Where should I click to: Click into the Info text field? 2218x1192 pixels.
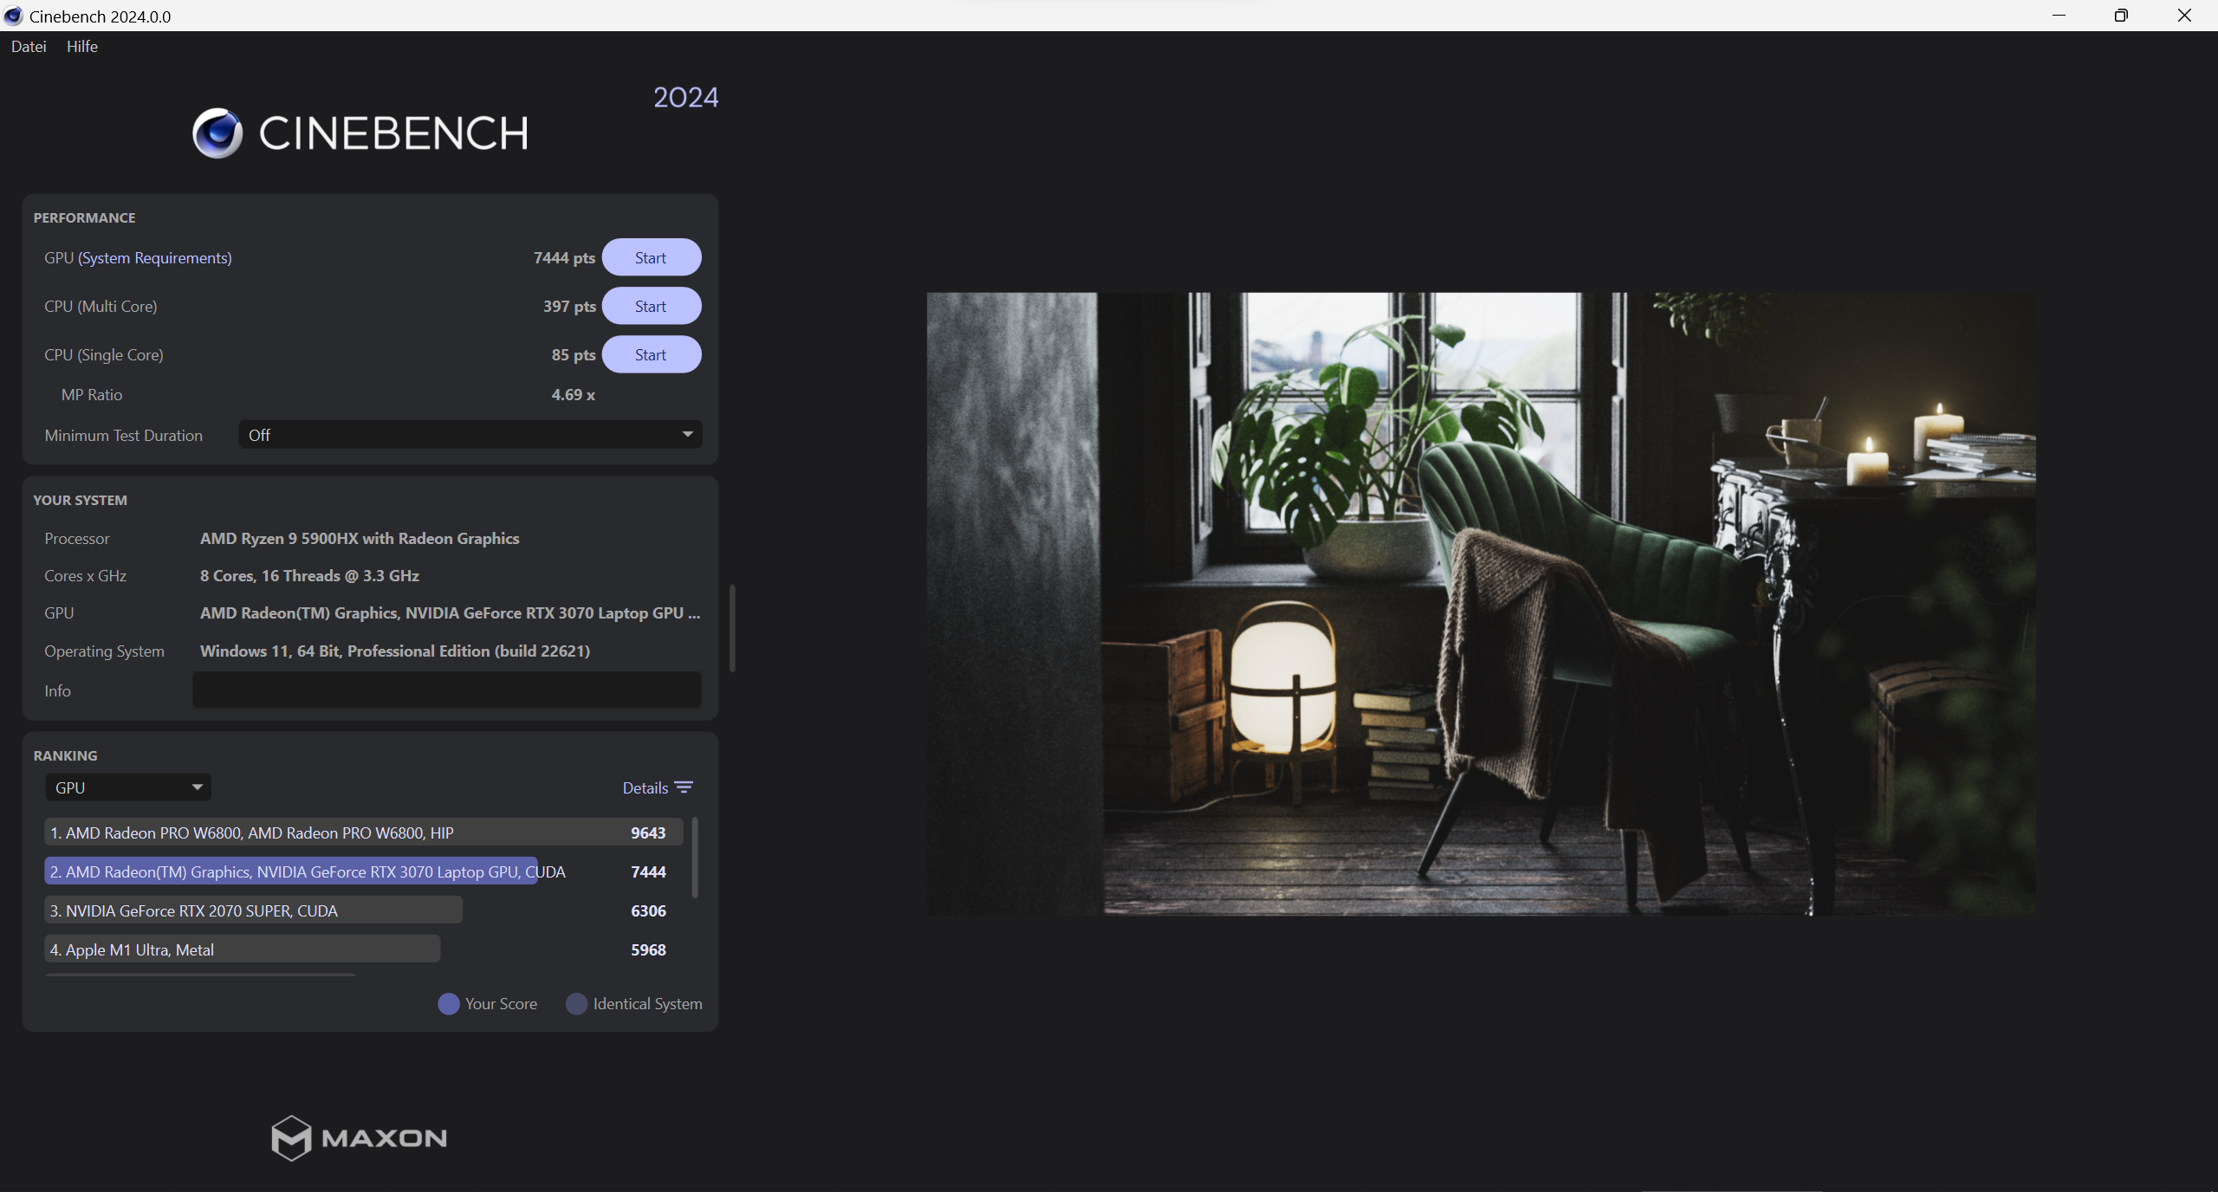(x=446, y=690)
